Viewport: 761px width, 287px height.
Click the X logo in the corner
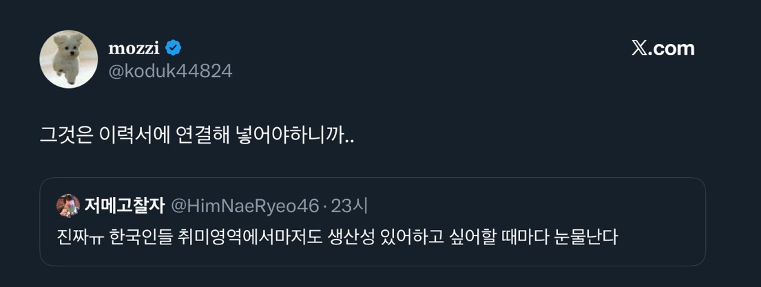[640, 48]
